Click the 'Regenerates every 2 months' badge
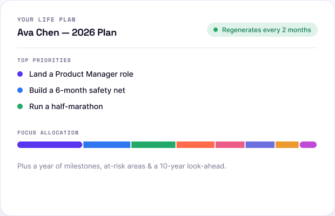The image size is (335, 216). pos(262,30)
